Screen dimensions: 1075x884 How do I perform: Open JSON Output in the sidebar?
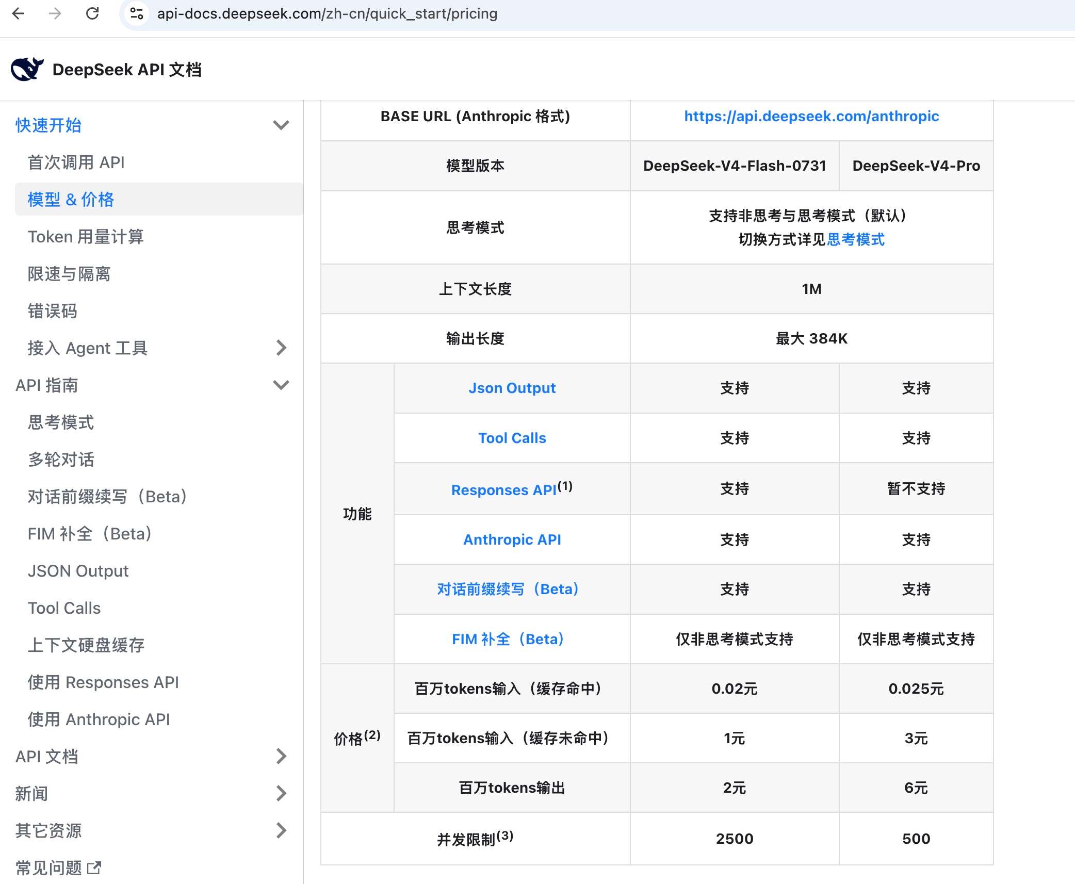78,571
